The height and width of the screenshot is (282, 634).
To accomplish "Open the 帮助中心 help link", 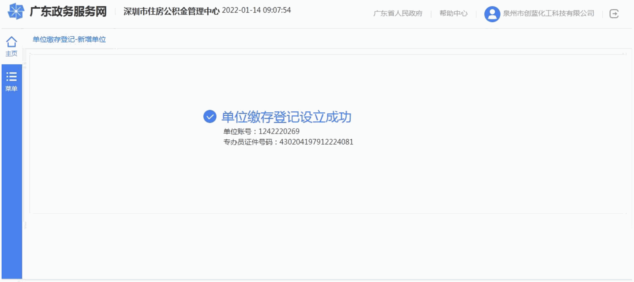I will click(453, 14).
